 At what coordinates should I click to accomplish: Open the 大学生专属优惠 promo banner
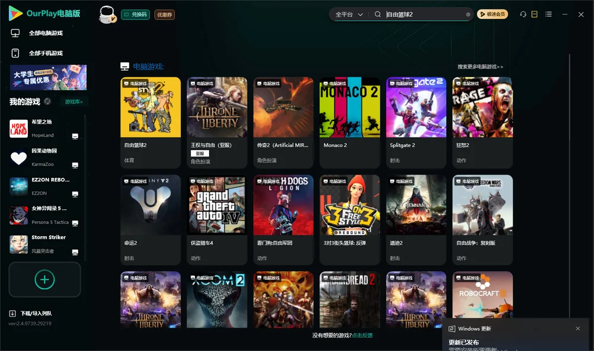[48, 78]
